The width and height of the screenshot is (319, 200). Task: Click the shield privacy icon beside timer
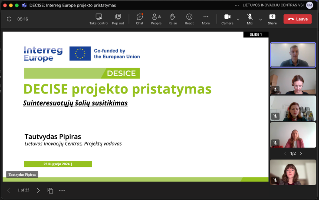tap(9, 19)
